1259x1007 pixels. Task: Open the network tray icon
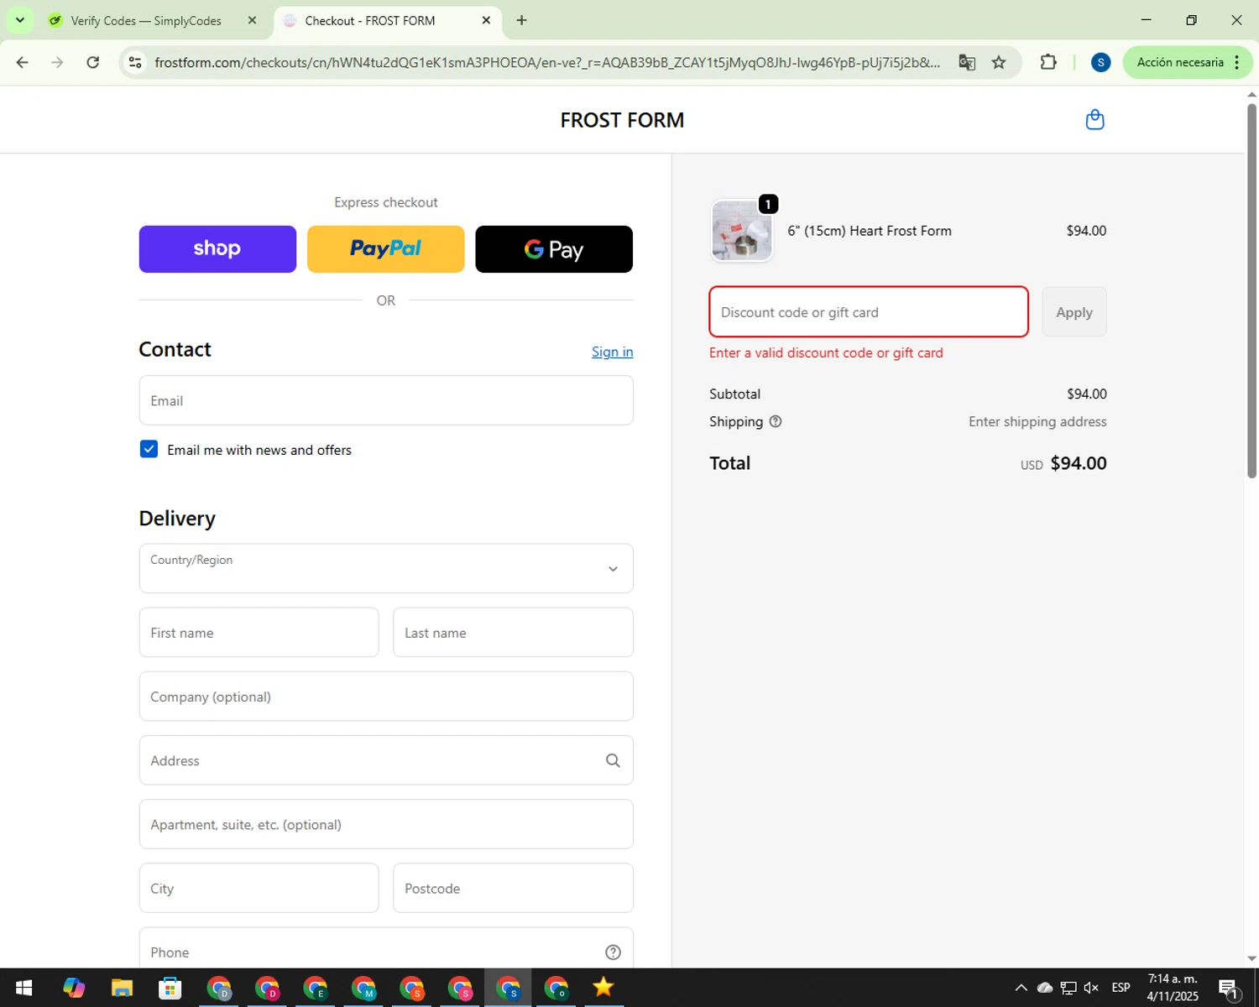pos(1068,988)
